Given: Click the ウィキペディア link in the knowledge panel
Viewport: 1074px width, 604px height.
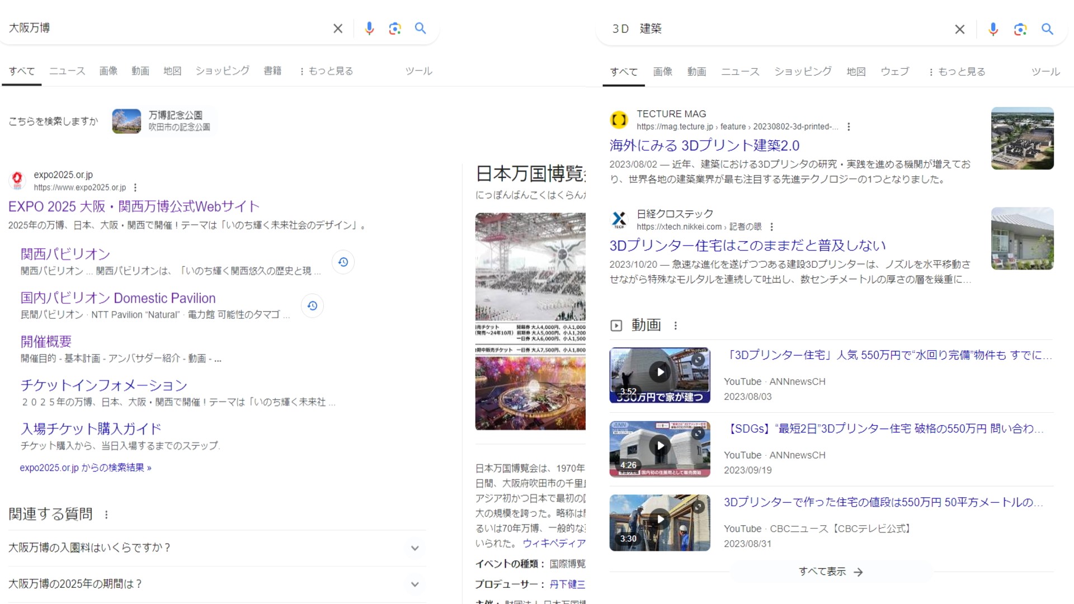Looking at the screenshot, I should [554, 543].
